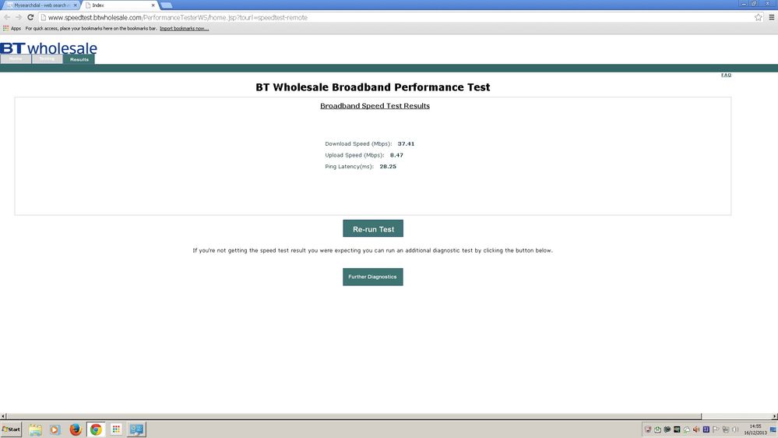Click the Re-run Test button
Viewport: 778px width, 438px height.
pos(373,228)
